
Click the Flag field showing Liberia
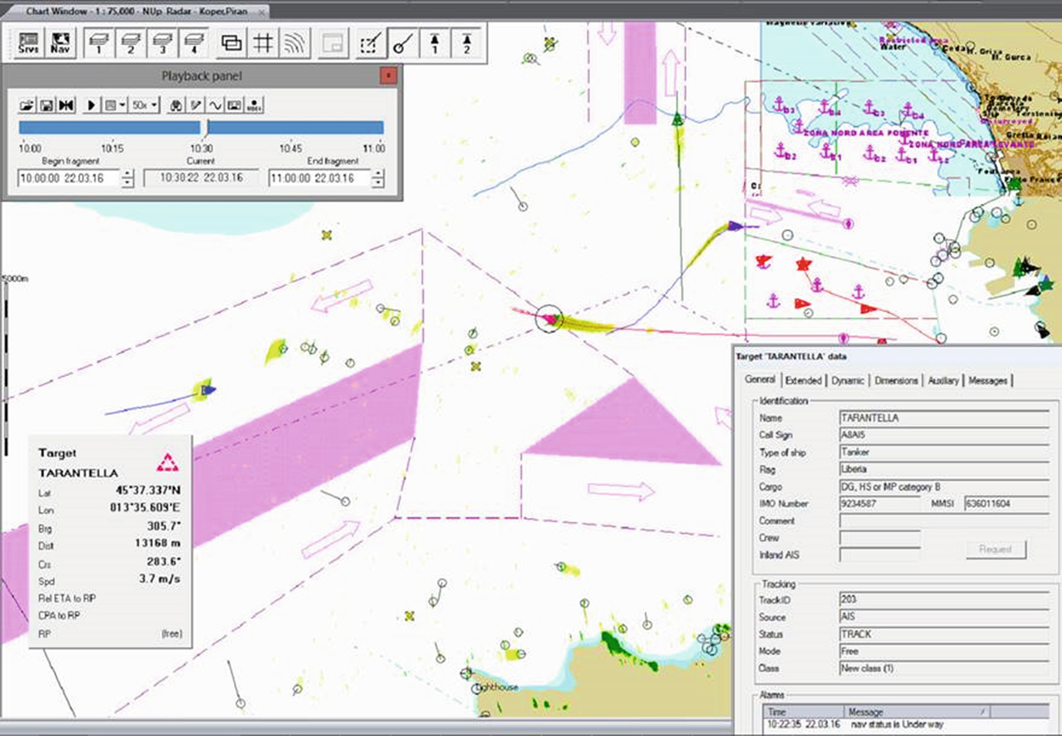coord(944,469)
